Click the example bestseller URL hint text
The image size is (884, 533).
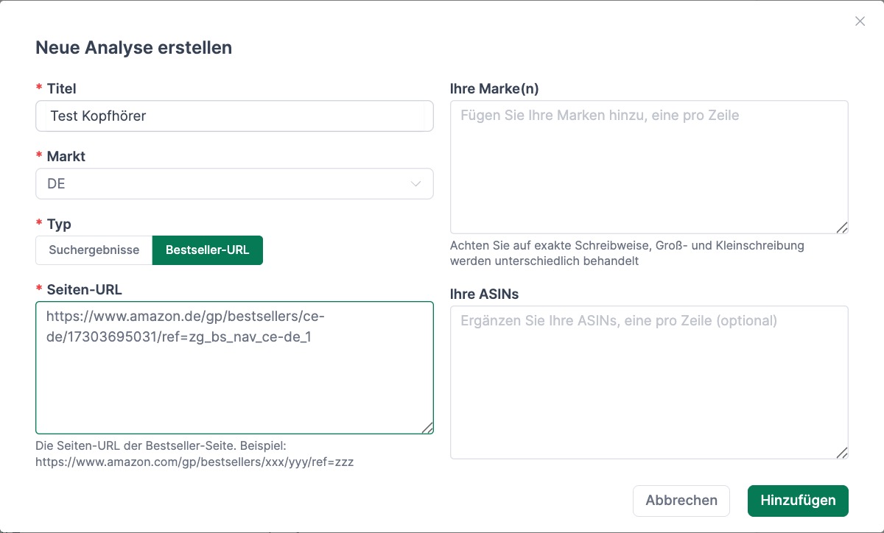[x=194, y=463]
